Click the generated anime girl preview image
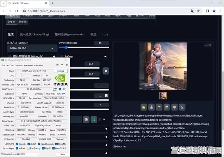Screen dimensions: 224x157 point(163,66)
